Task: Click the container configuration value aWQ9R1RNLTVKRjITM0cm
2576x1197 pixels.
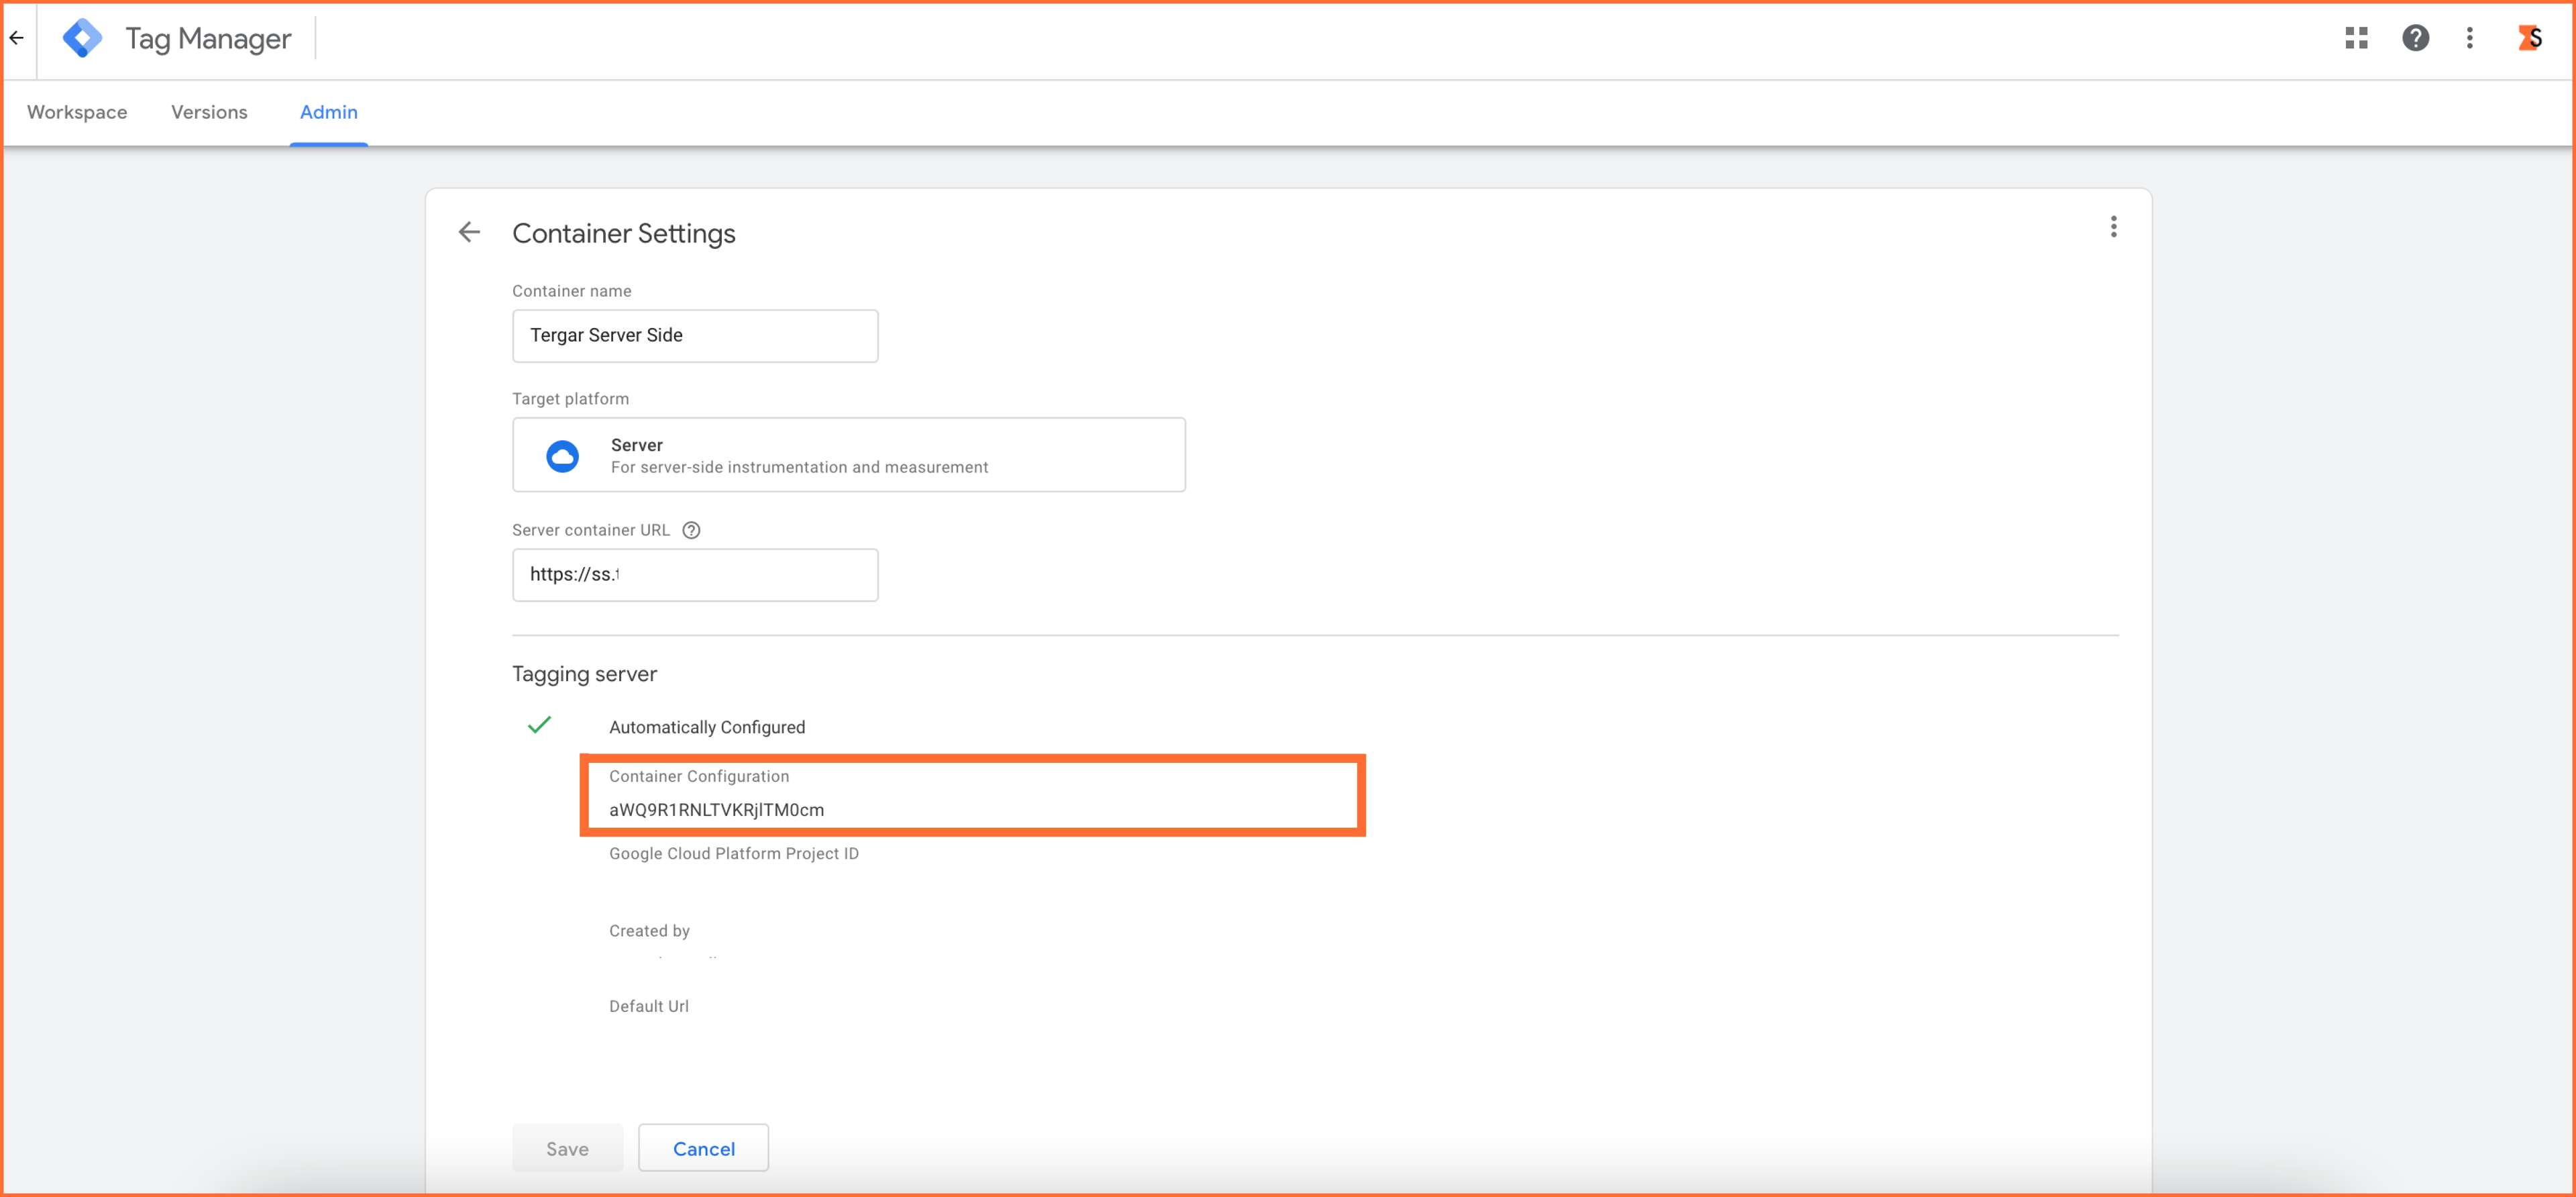Action: [x=716, y=810]
